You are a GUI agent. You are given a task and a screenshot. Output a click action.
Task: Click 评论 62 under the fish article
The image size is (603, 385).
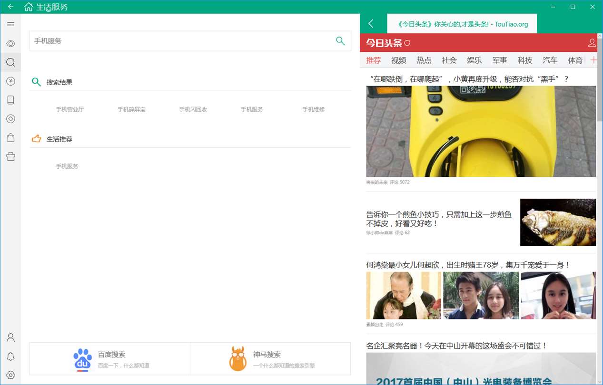point(402,233)
